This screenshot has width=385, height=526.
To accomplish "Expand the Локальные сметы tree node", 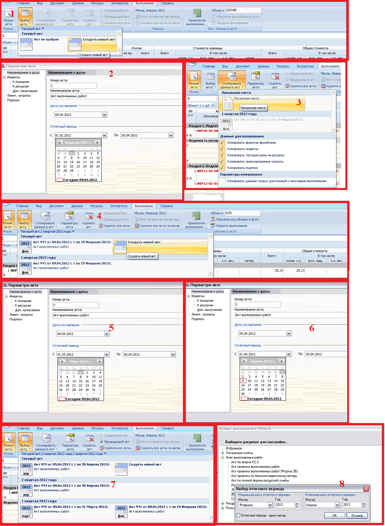I will tap(223, 453).
